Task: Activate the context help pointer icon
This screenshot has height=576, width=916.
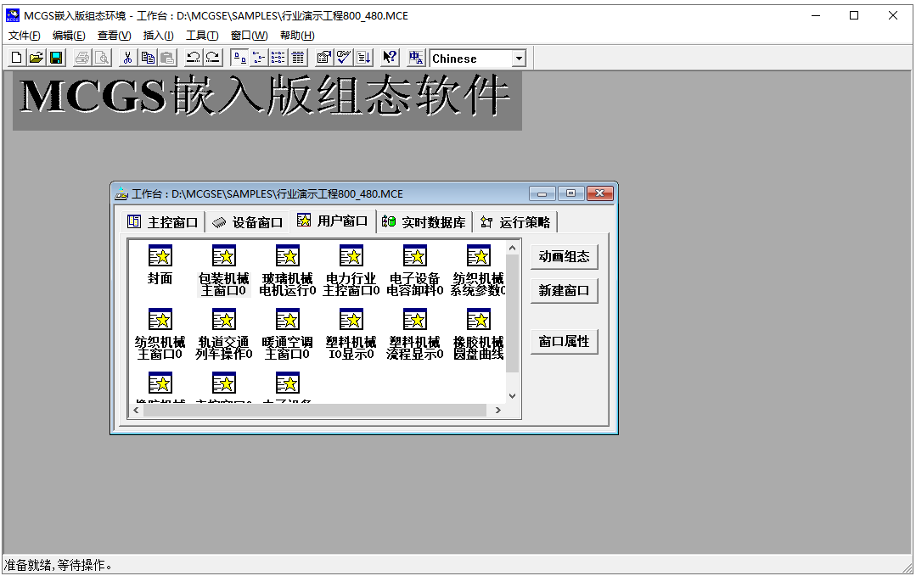Action: [x=389, y=58]
